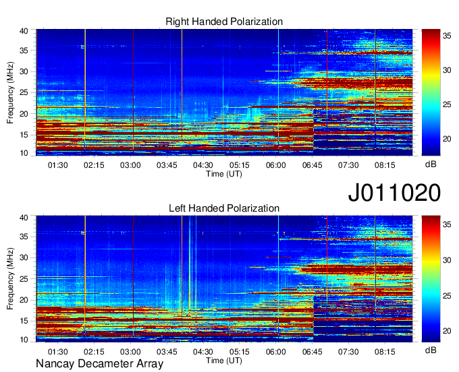Click the upper plot's 'Time (UT)' axis label

coord(224,174)
